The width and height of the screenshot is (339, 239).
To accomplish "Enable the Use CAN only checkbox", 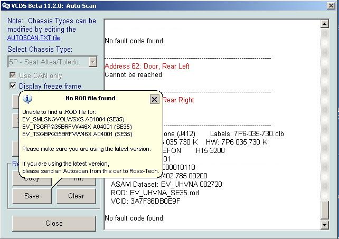I will pyautogui.click(x=13, y=75).
